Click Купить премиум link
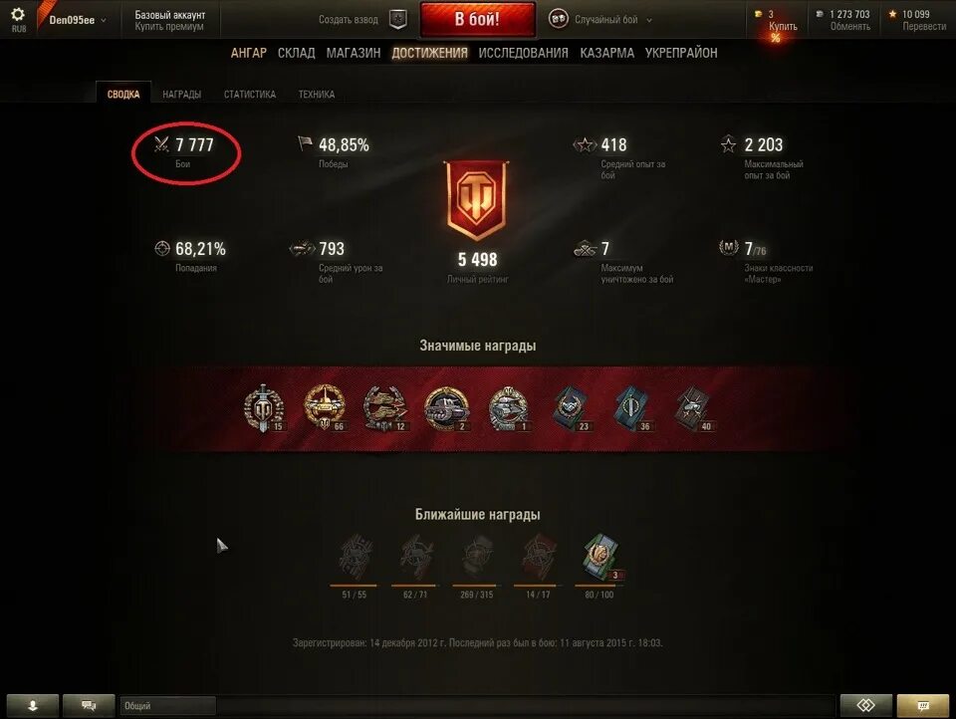Image resolution: width=956 pixels, height=719 pixels. [x=169, y=26]
